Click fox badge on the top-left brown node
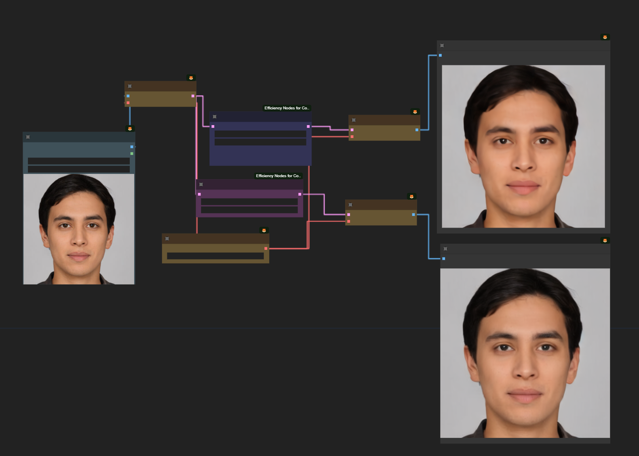This screenshot has height=456, width=639. point(191,78)
